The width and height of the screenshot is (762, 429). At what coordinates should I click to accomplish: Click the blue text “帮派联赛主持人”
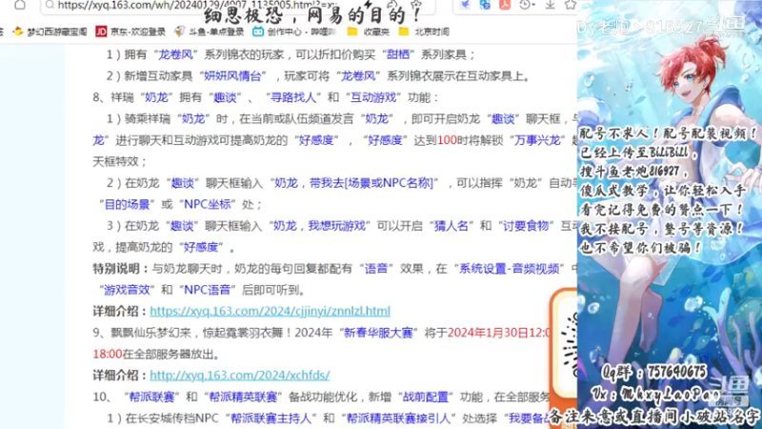271,419
